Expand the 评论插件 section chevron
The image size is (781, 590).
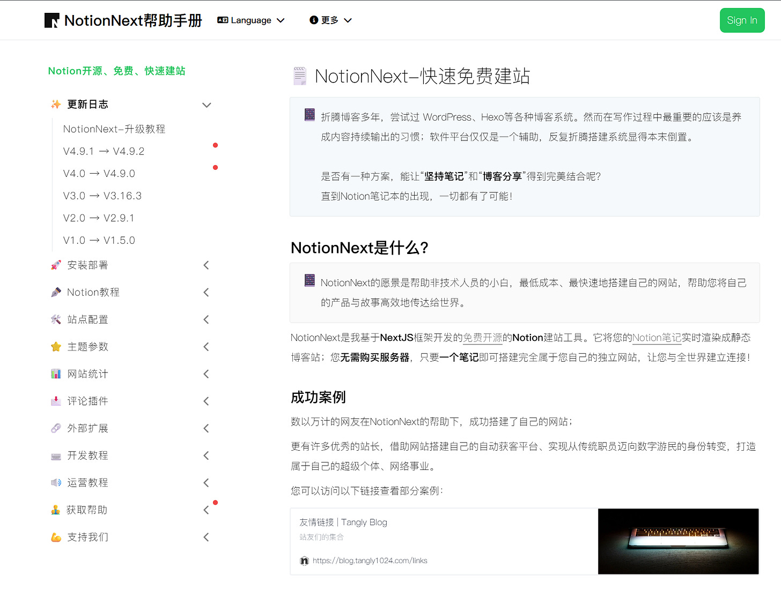(x=207, y=401)
